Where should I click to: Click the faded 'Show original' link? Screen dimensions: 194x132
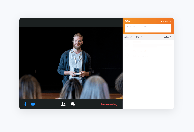[x=139, y=51]
